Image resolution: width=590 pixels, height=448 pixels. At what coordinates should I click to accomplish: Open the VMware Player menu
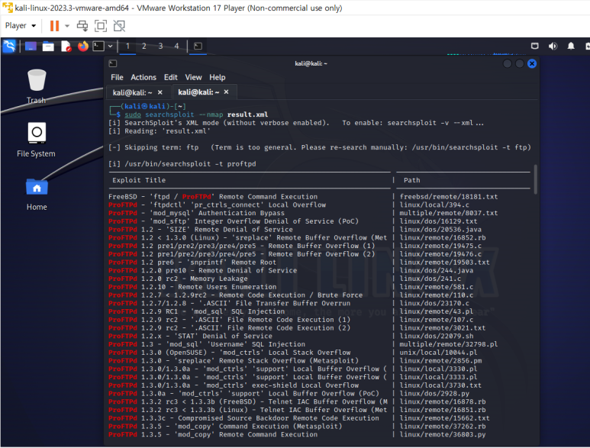coord(21,26)
